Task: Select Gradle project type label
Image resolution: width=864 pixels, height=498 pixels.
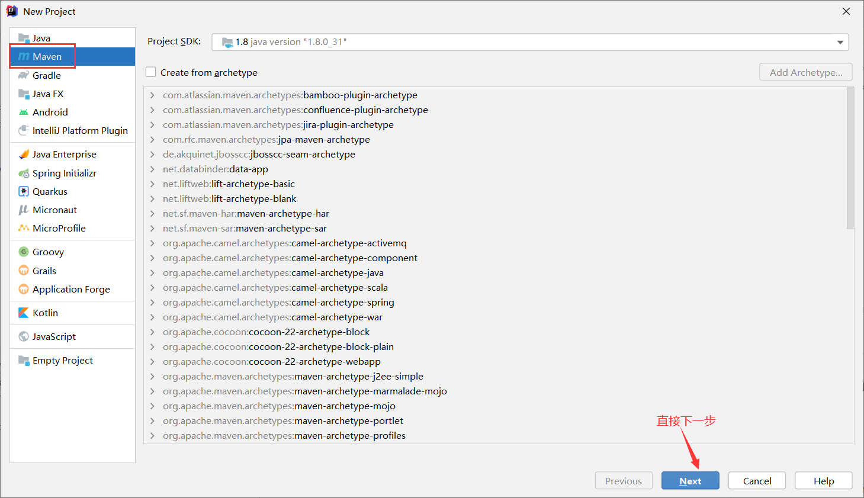Action: click(47, 75)
